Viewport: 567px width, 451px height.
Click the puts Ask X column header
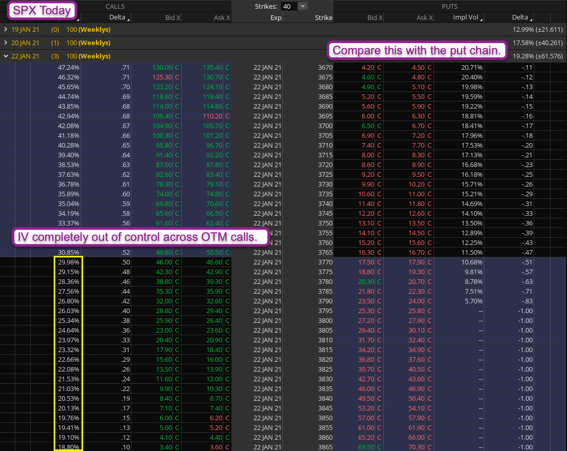[x=425, y=18]
